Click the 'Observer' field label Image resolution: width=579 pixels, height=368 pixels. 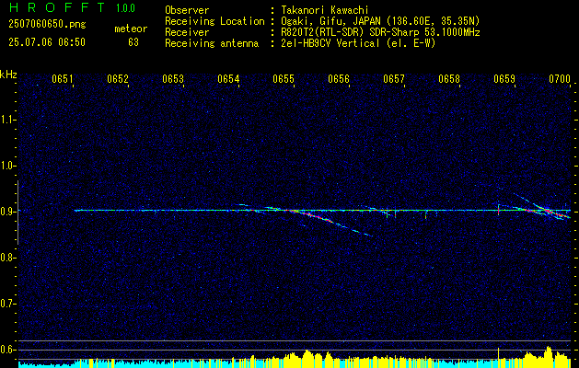(x=187, y=10)
